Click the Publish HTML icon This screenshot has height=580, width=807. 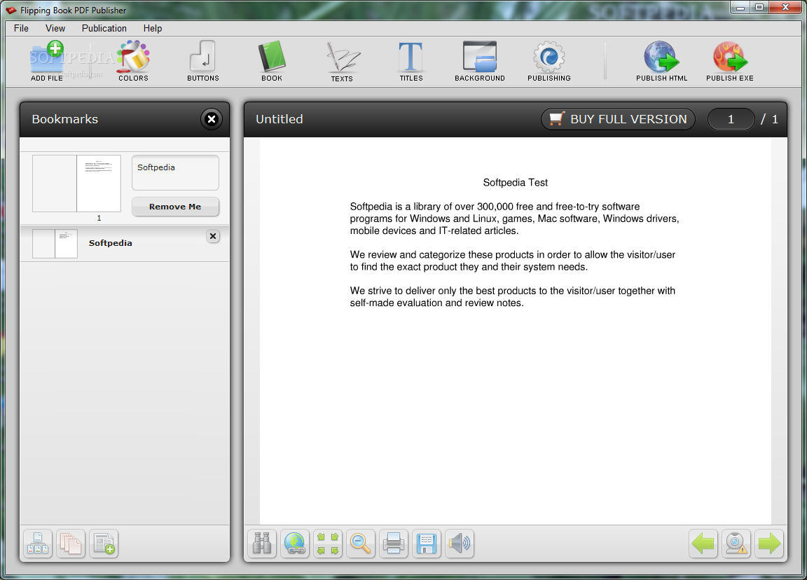pyautogui.click(x=662, y=61)
